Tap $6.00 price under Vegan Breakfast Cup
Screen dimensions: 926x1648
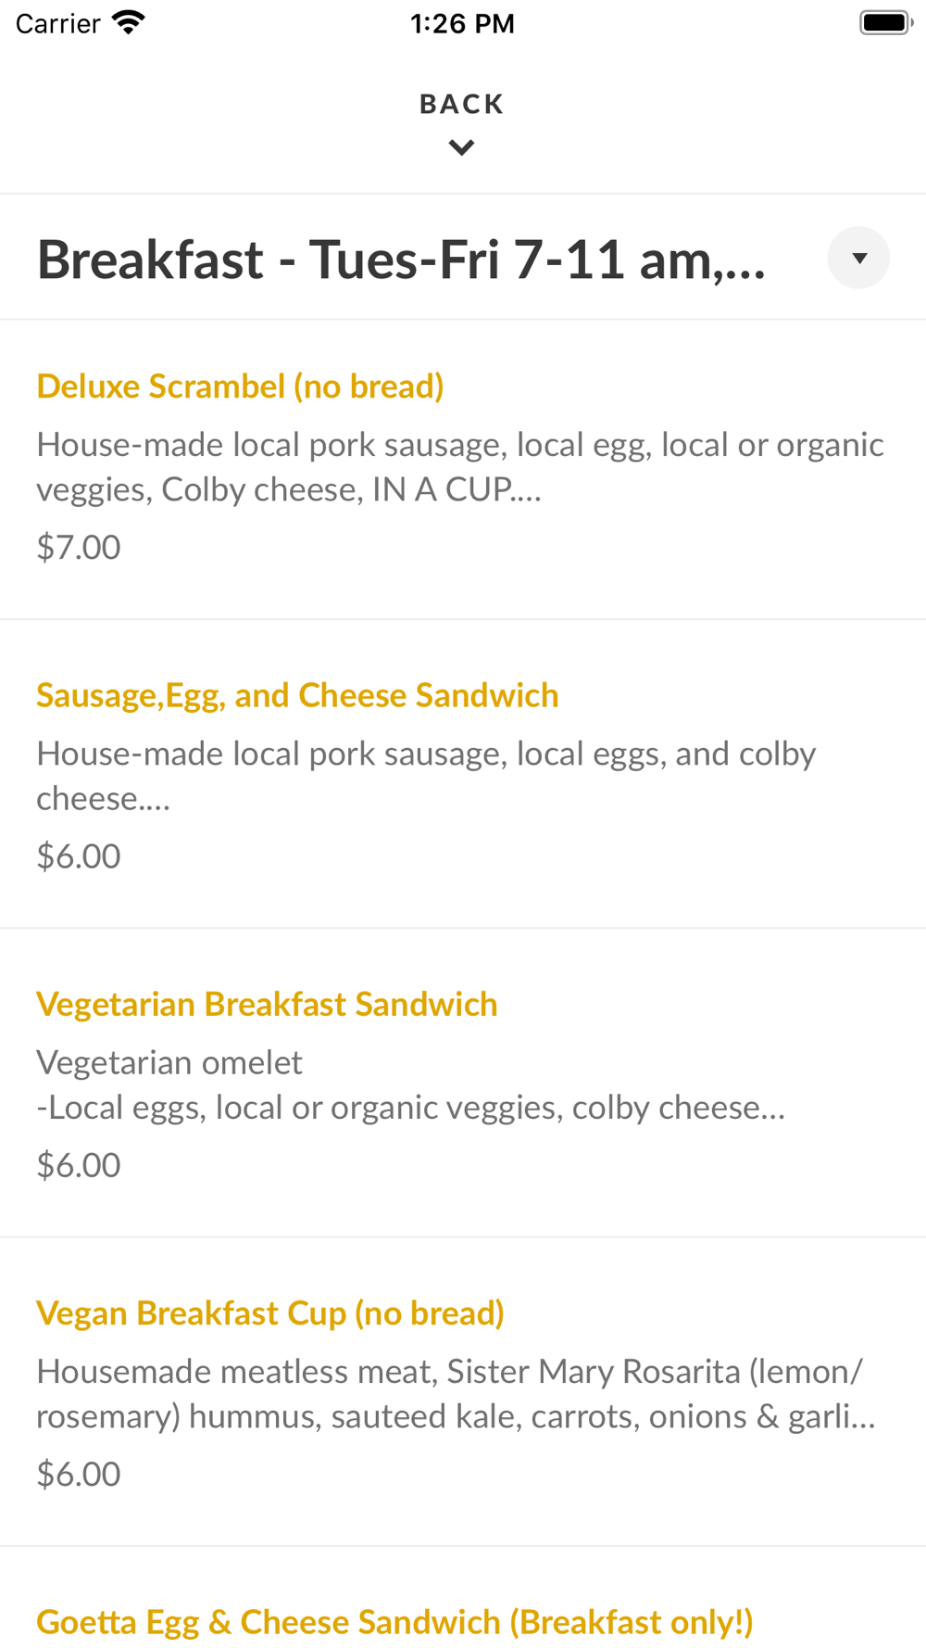click(x=79, y=1474)
